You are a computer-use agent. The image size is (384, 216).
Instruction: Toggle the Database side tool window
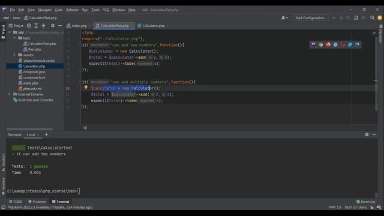pos(381,34)
